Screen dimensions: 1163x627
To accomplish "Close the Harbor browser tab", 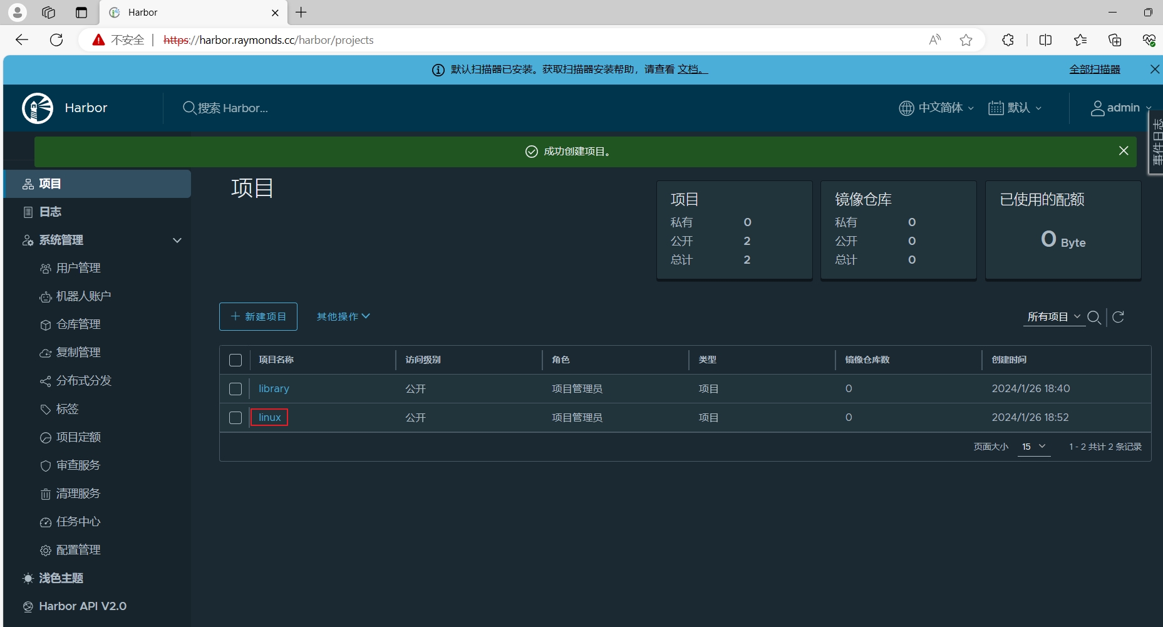I will pyautogui.click(x=275, y=13).
